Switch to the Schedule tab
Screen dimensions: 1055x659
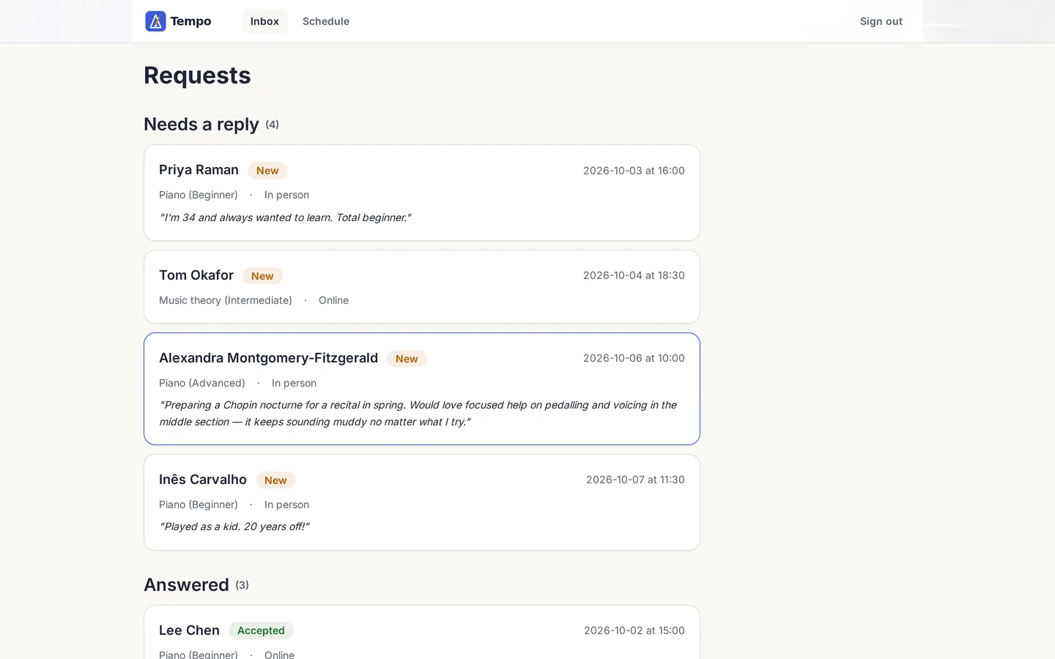326,21
